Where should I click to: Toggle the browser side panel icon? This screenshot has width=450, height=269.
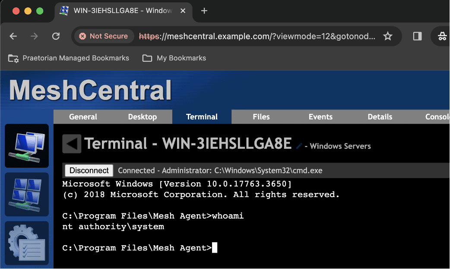[417, 36]
